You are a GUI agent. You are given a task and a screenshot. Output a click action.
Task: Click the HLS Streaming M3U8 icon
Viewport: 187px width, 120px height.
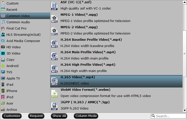3,34
